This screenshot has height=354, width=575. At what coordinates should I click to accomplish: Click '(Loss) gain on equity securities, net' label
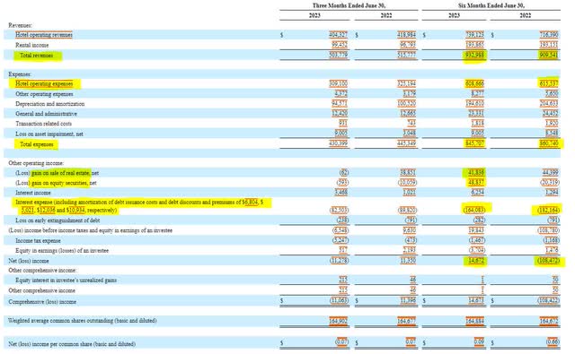56,183
